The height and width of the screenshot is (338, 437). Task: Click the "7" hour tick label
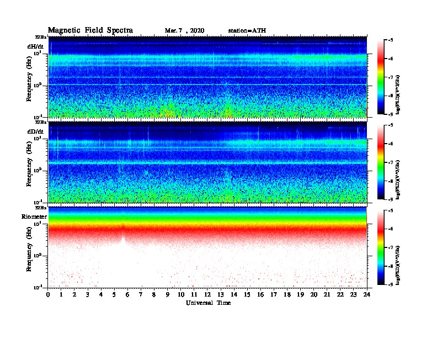[141, 295]
